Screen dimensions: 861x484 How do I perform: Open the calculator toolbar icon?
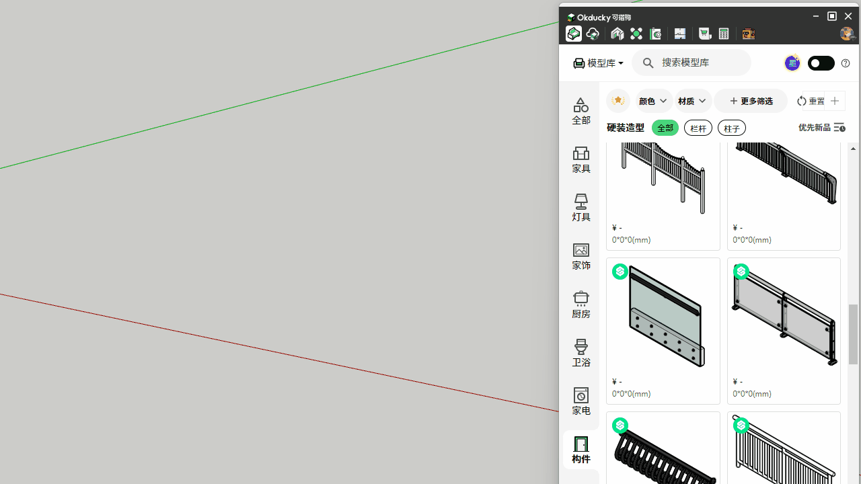[x=724, y=34]
